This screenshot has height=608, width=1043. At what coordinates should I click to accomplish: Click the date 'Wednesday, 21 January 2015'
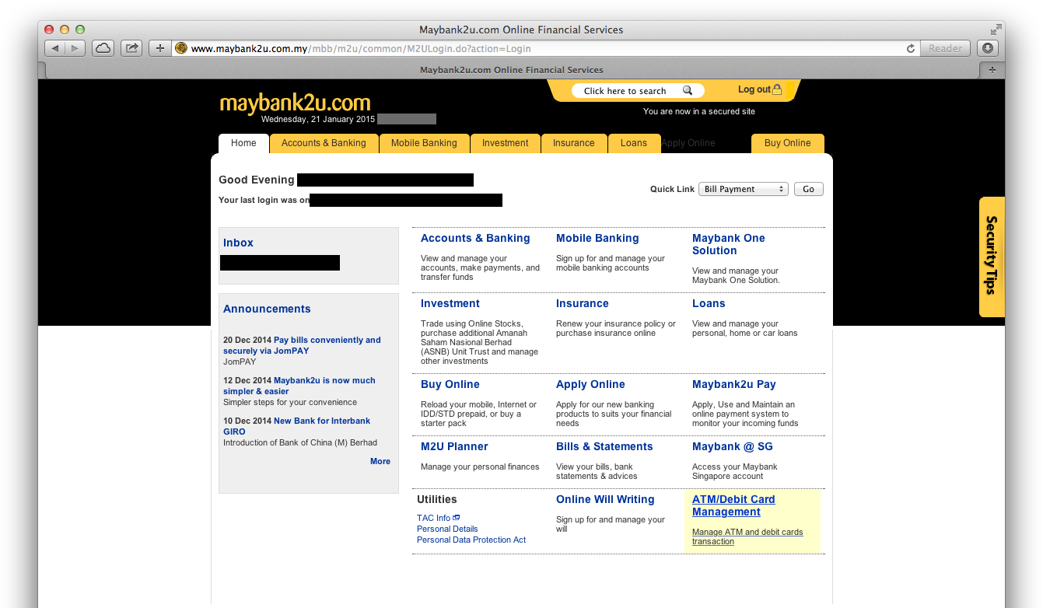click(x=318, y=119)
